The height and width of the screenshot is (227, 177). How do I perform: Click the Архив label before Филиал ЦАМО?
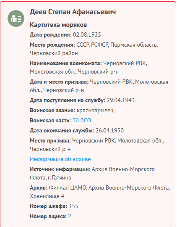pos(39,188)
